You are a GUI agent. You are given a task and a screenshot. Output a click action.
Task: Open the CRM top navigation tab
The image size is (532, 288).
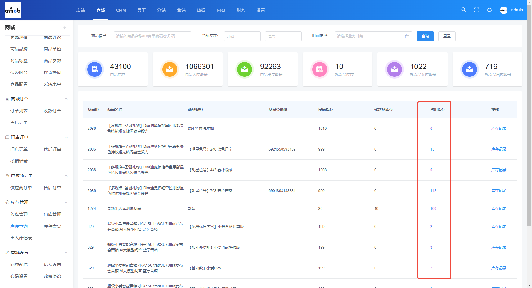[121, 10]
